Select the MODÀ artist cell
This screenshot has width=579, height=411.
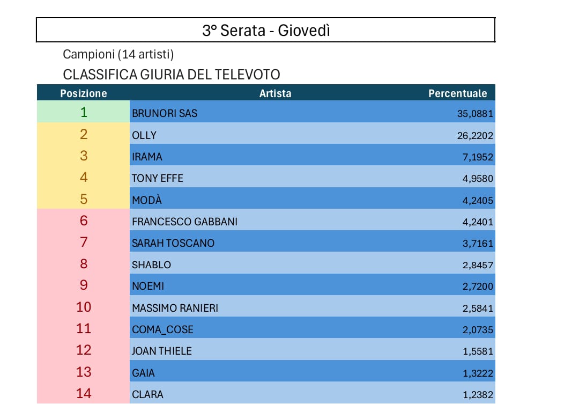point(147,200)
